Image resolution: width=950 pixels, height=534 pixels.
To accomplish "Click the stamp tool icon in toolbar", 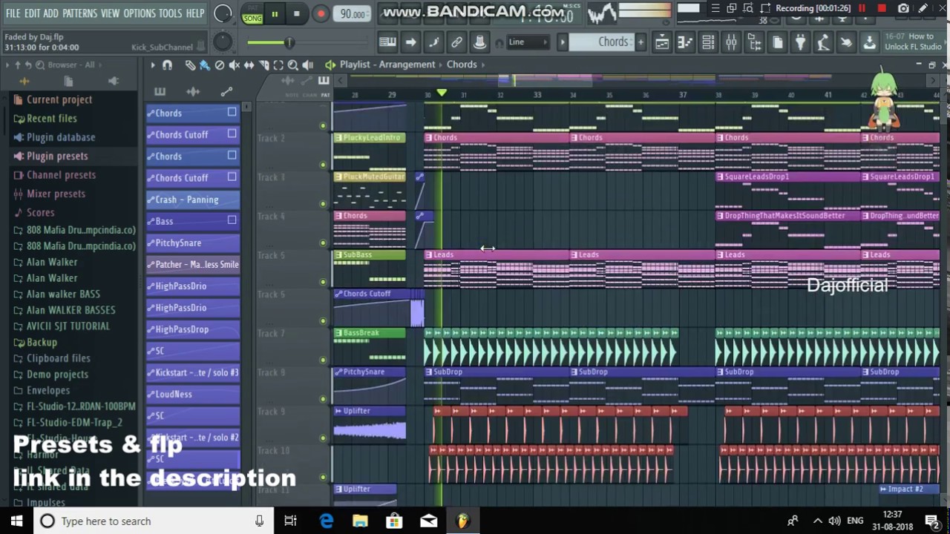I will (479, 42).
